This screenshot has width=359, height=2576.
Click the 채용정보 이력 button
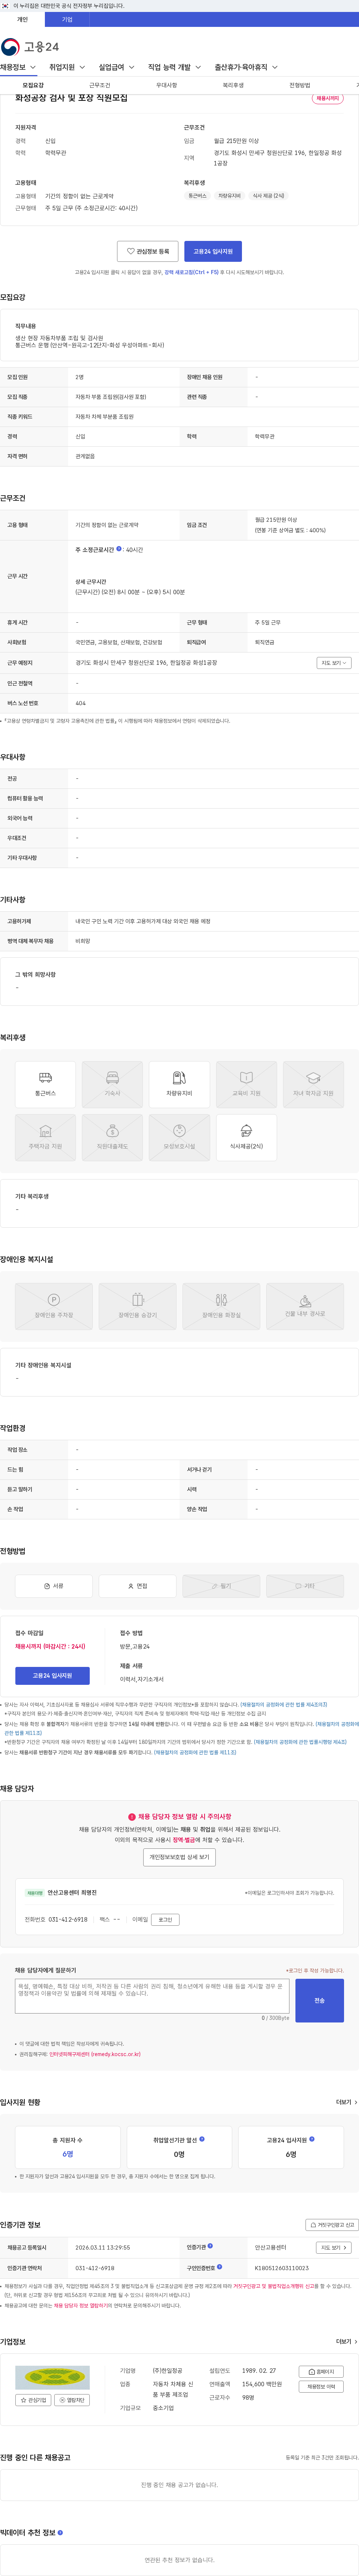[x=321, y=2387]
